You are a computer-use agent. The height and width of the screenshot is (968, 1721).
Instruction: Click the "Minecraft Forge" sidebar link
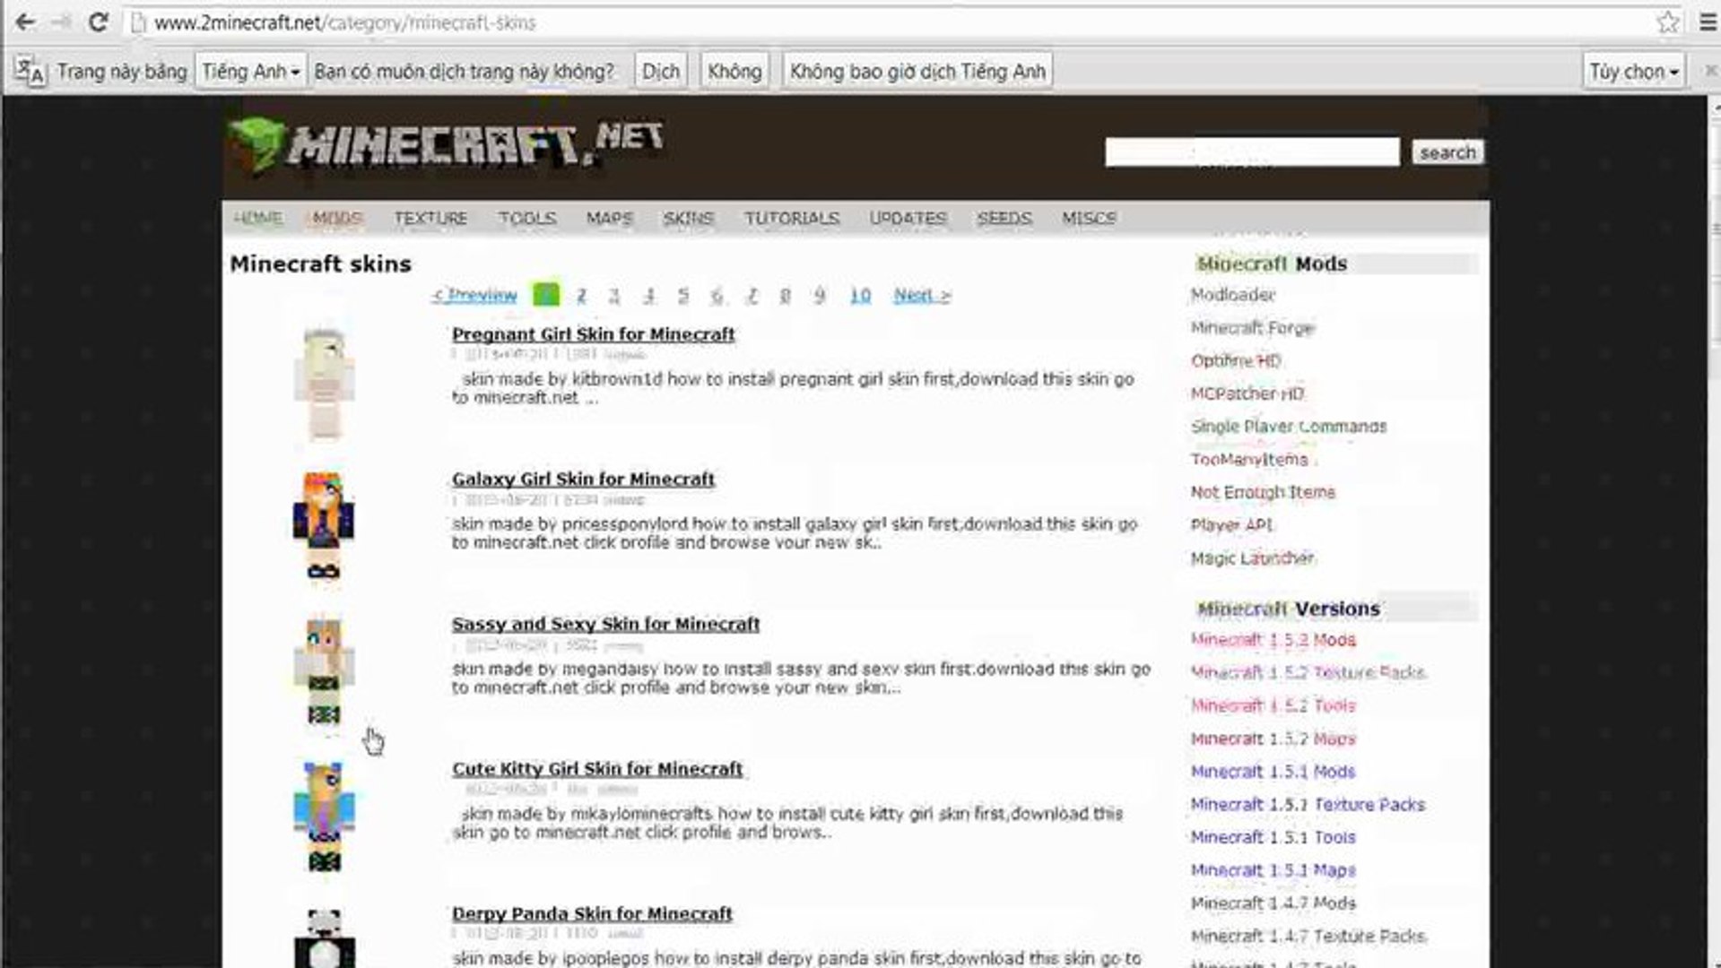coord(1252,328)
